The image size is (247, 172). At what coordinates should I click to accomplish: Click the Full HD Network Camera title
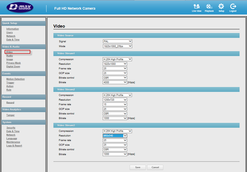click(75, 9)
